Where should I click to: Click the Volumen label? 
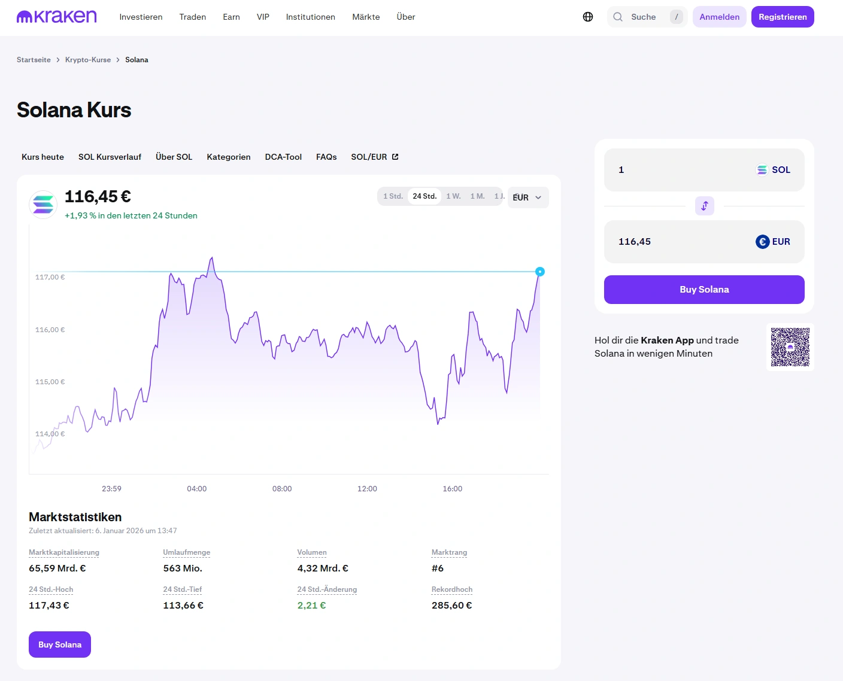[312, 552]
